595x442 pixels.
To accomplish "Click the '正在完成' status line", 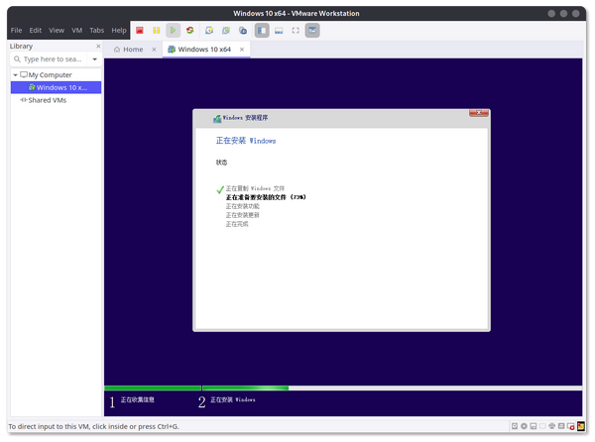I will point(237,224).
